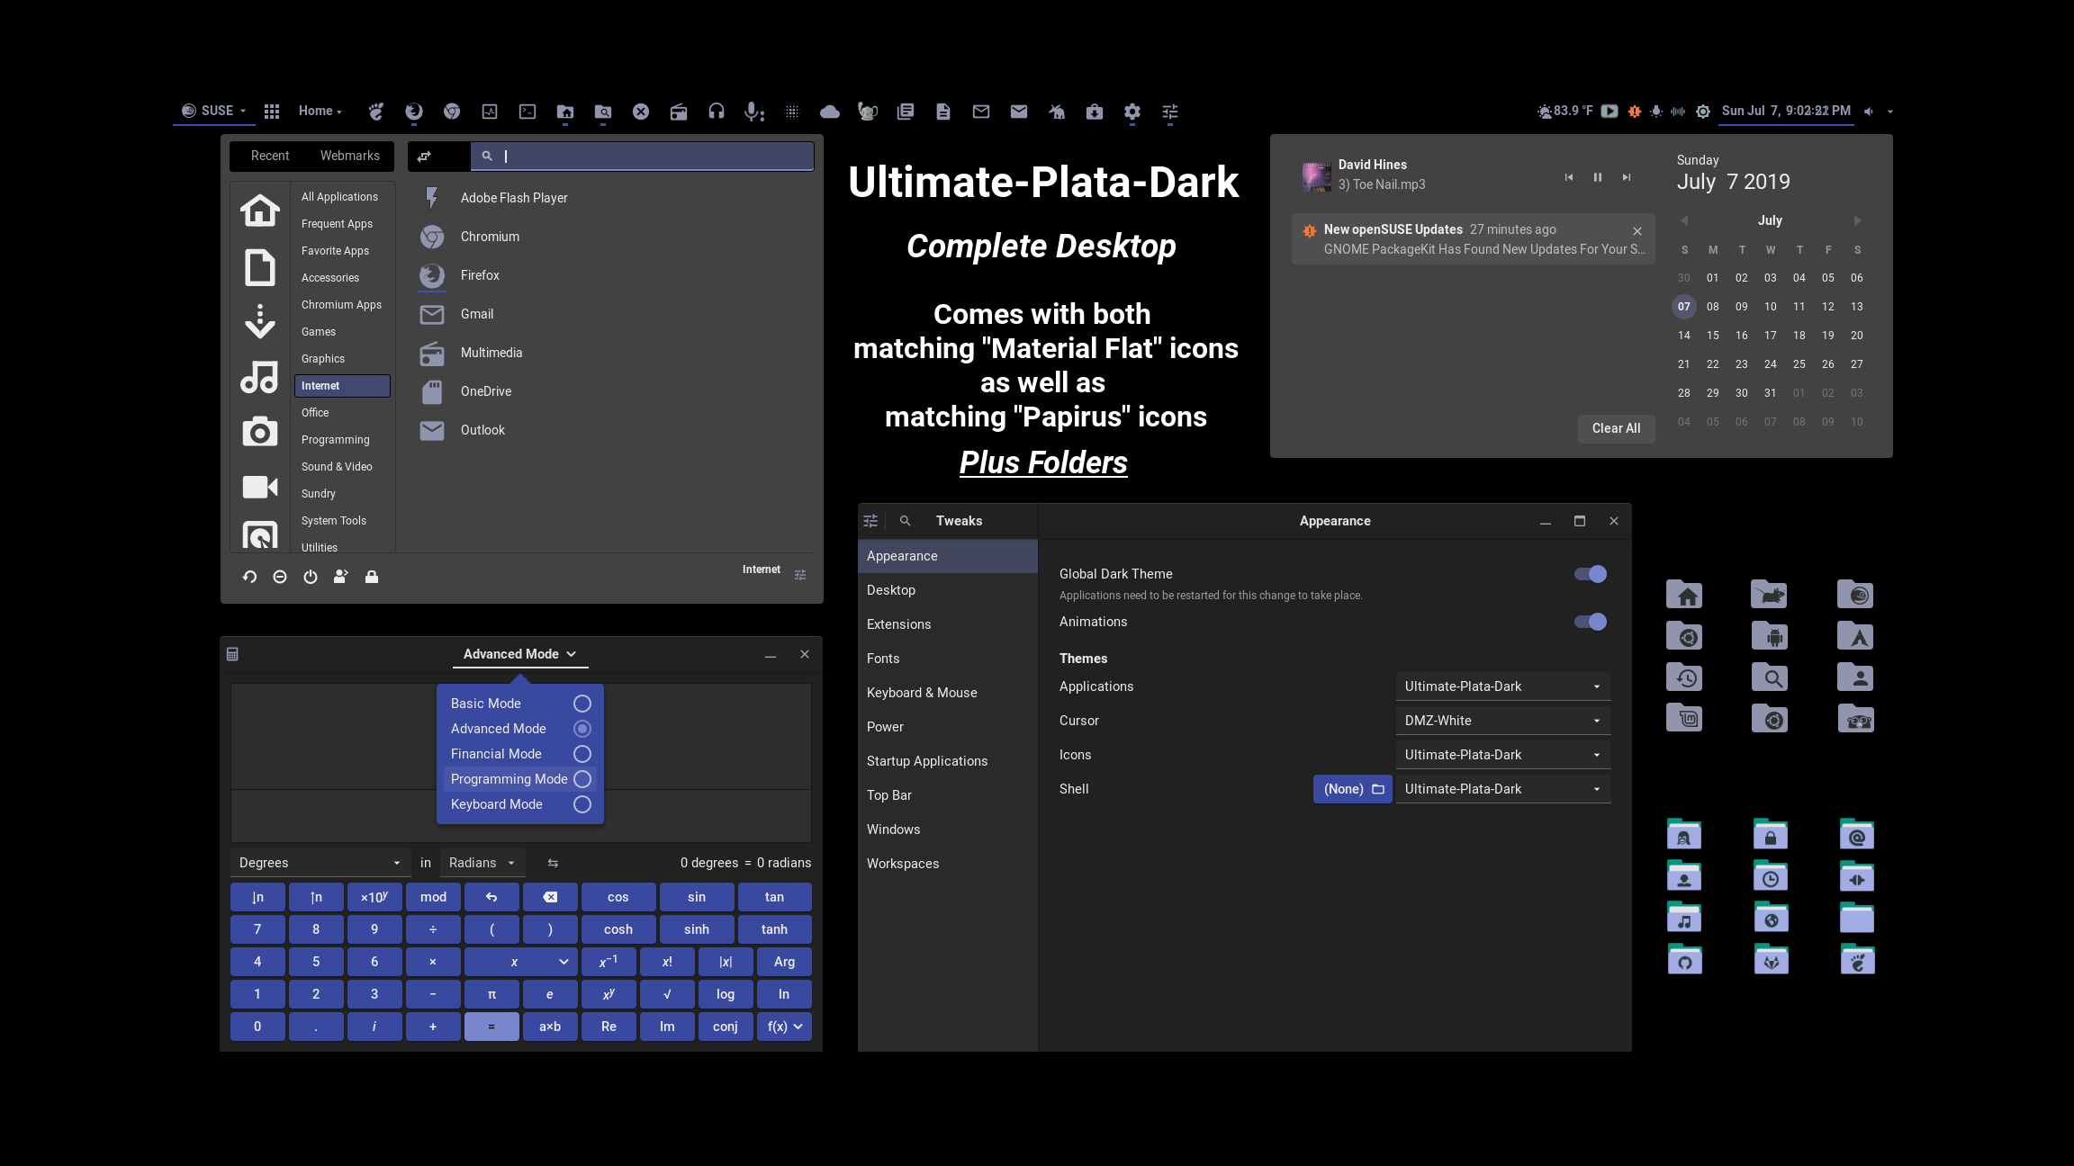Click the swap units icon in calculator
Screen dimensions: 2074x1166
click(553, 863)
